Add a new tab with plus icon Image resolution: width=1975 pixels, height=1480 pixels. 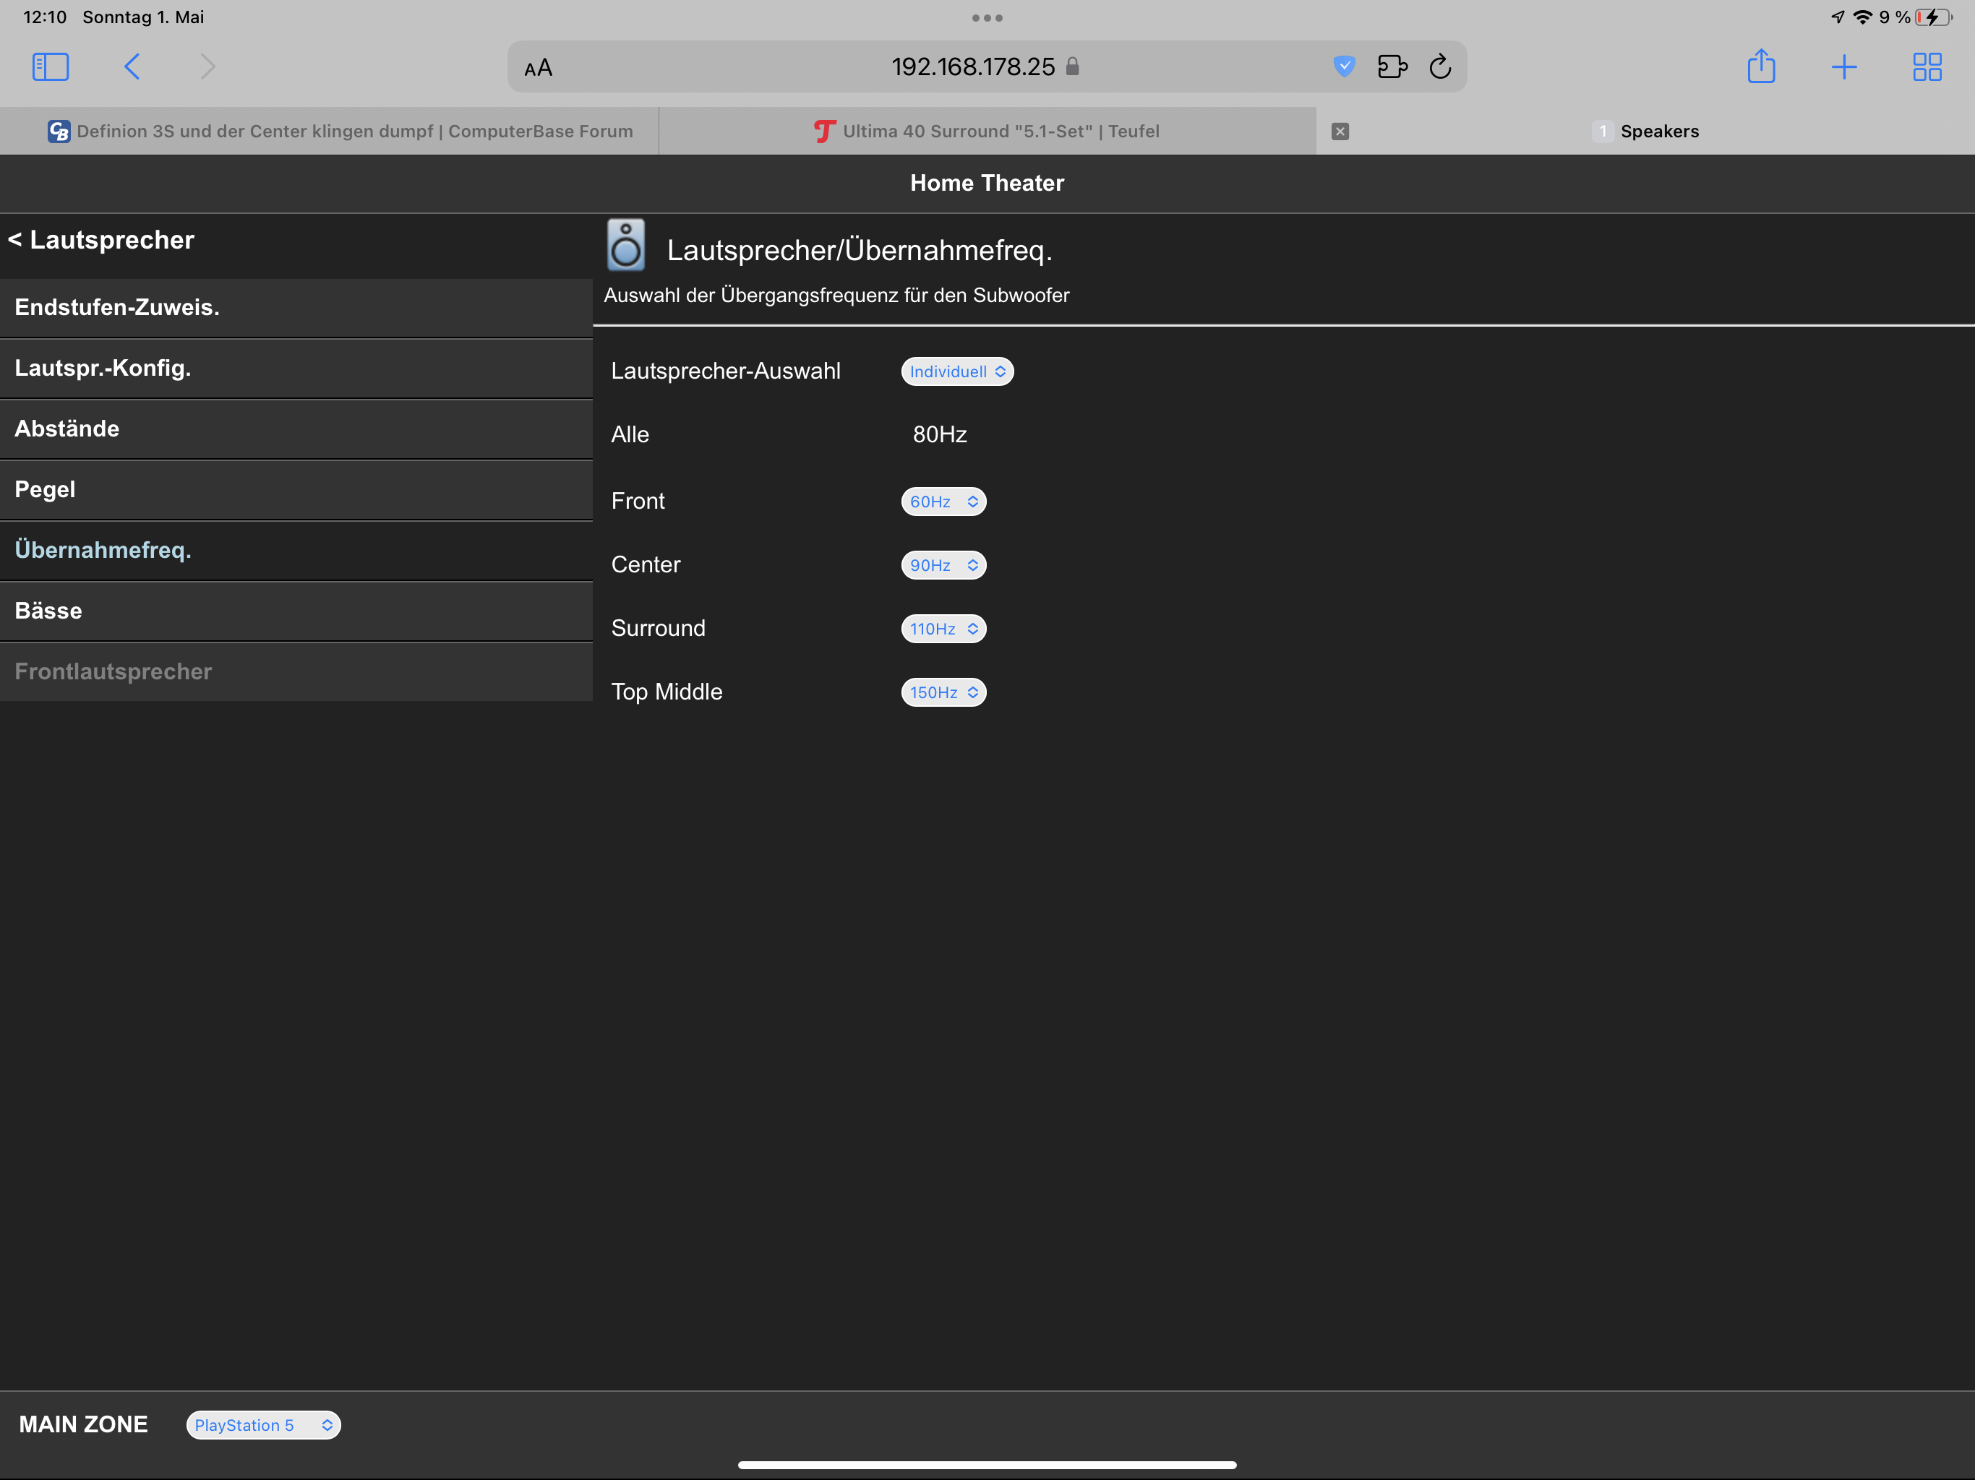tap(1843, 67)
